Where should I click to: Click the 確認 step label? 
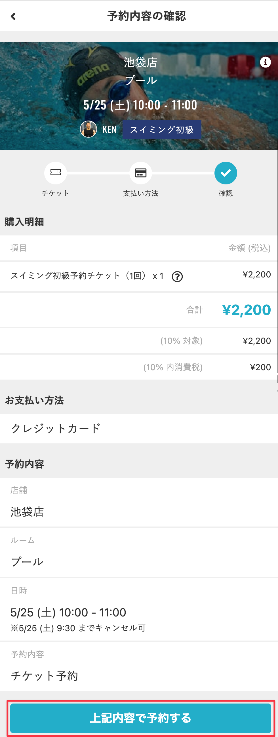[x=226, y=193]
